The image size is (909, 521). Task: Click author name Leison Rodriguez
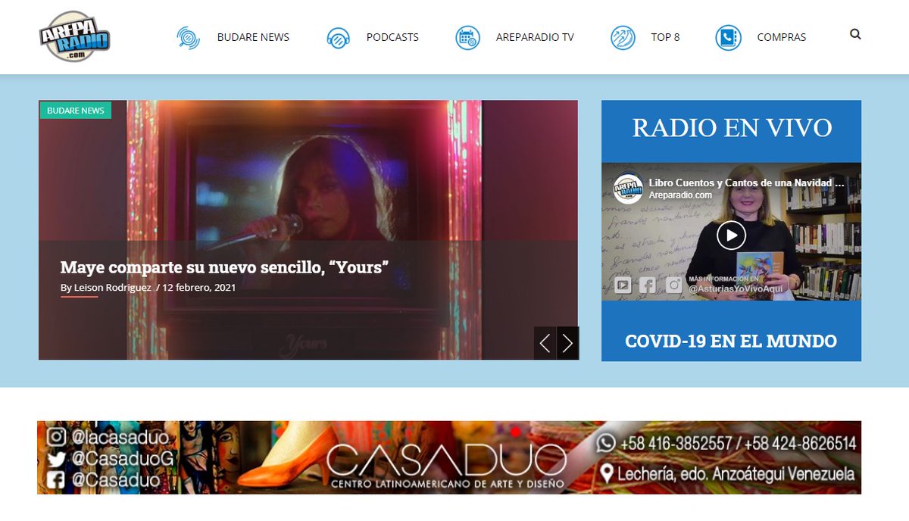click(113, 288)
